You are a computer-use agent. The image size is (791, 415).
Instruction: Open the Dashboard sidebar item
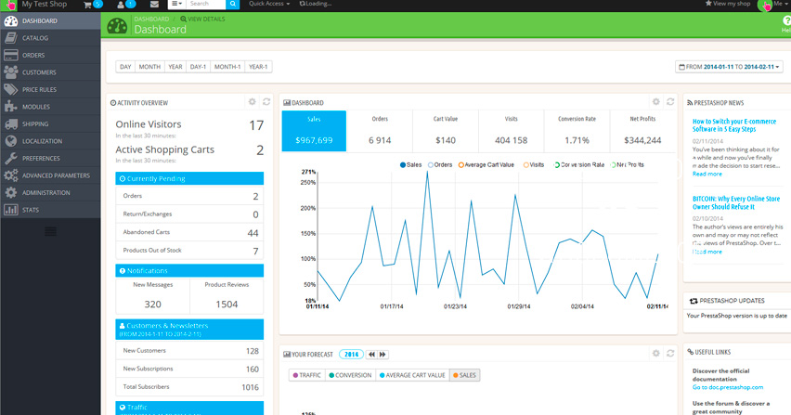point(50,20)
